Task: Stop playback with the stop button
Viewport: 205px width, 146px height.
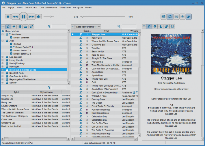Action: tap(8, 17)
